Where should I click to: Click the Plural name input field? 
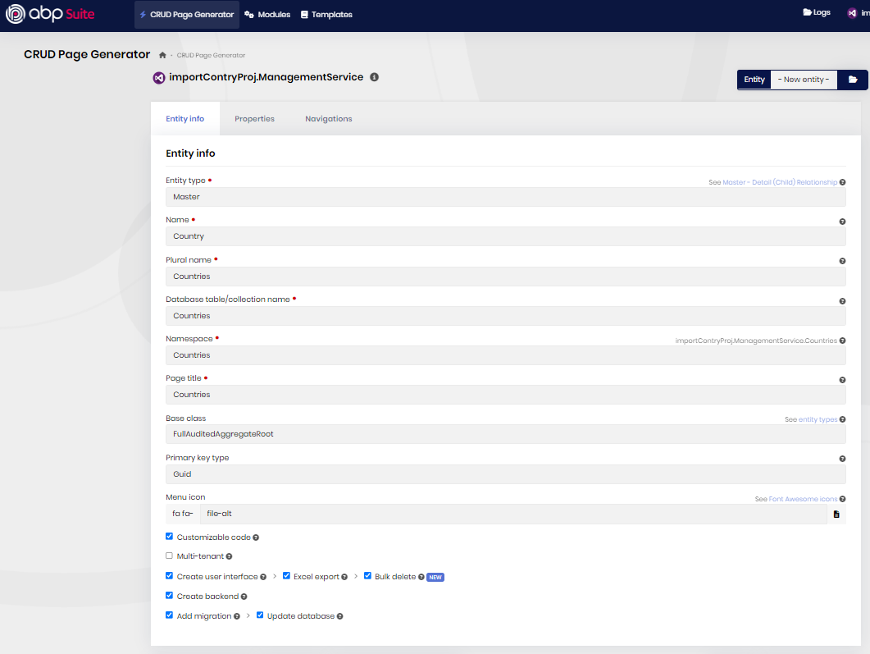505,277
